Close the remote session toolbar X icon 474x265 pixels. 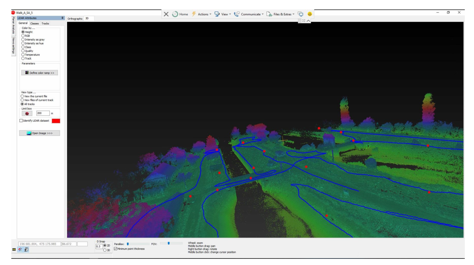pos(166,14)
